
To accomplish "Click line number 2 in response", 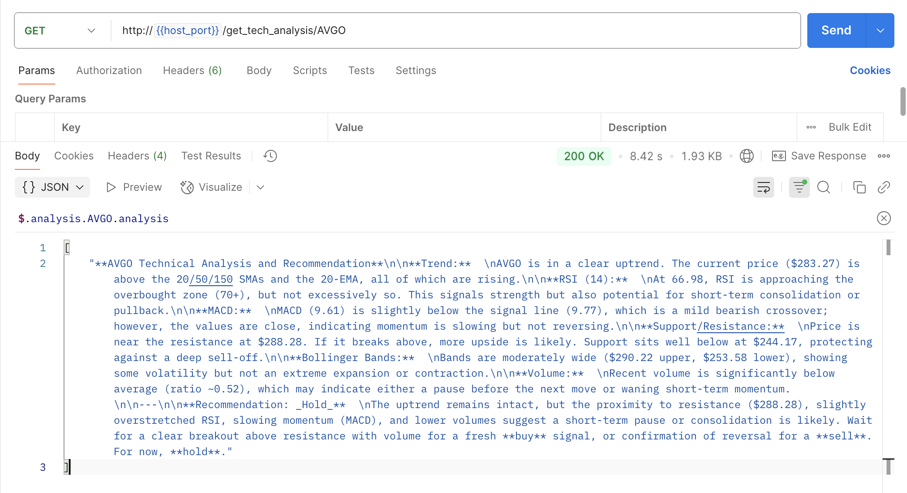I will 43,263.
